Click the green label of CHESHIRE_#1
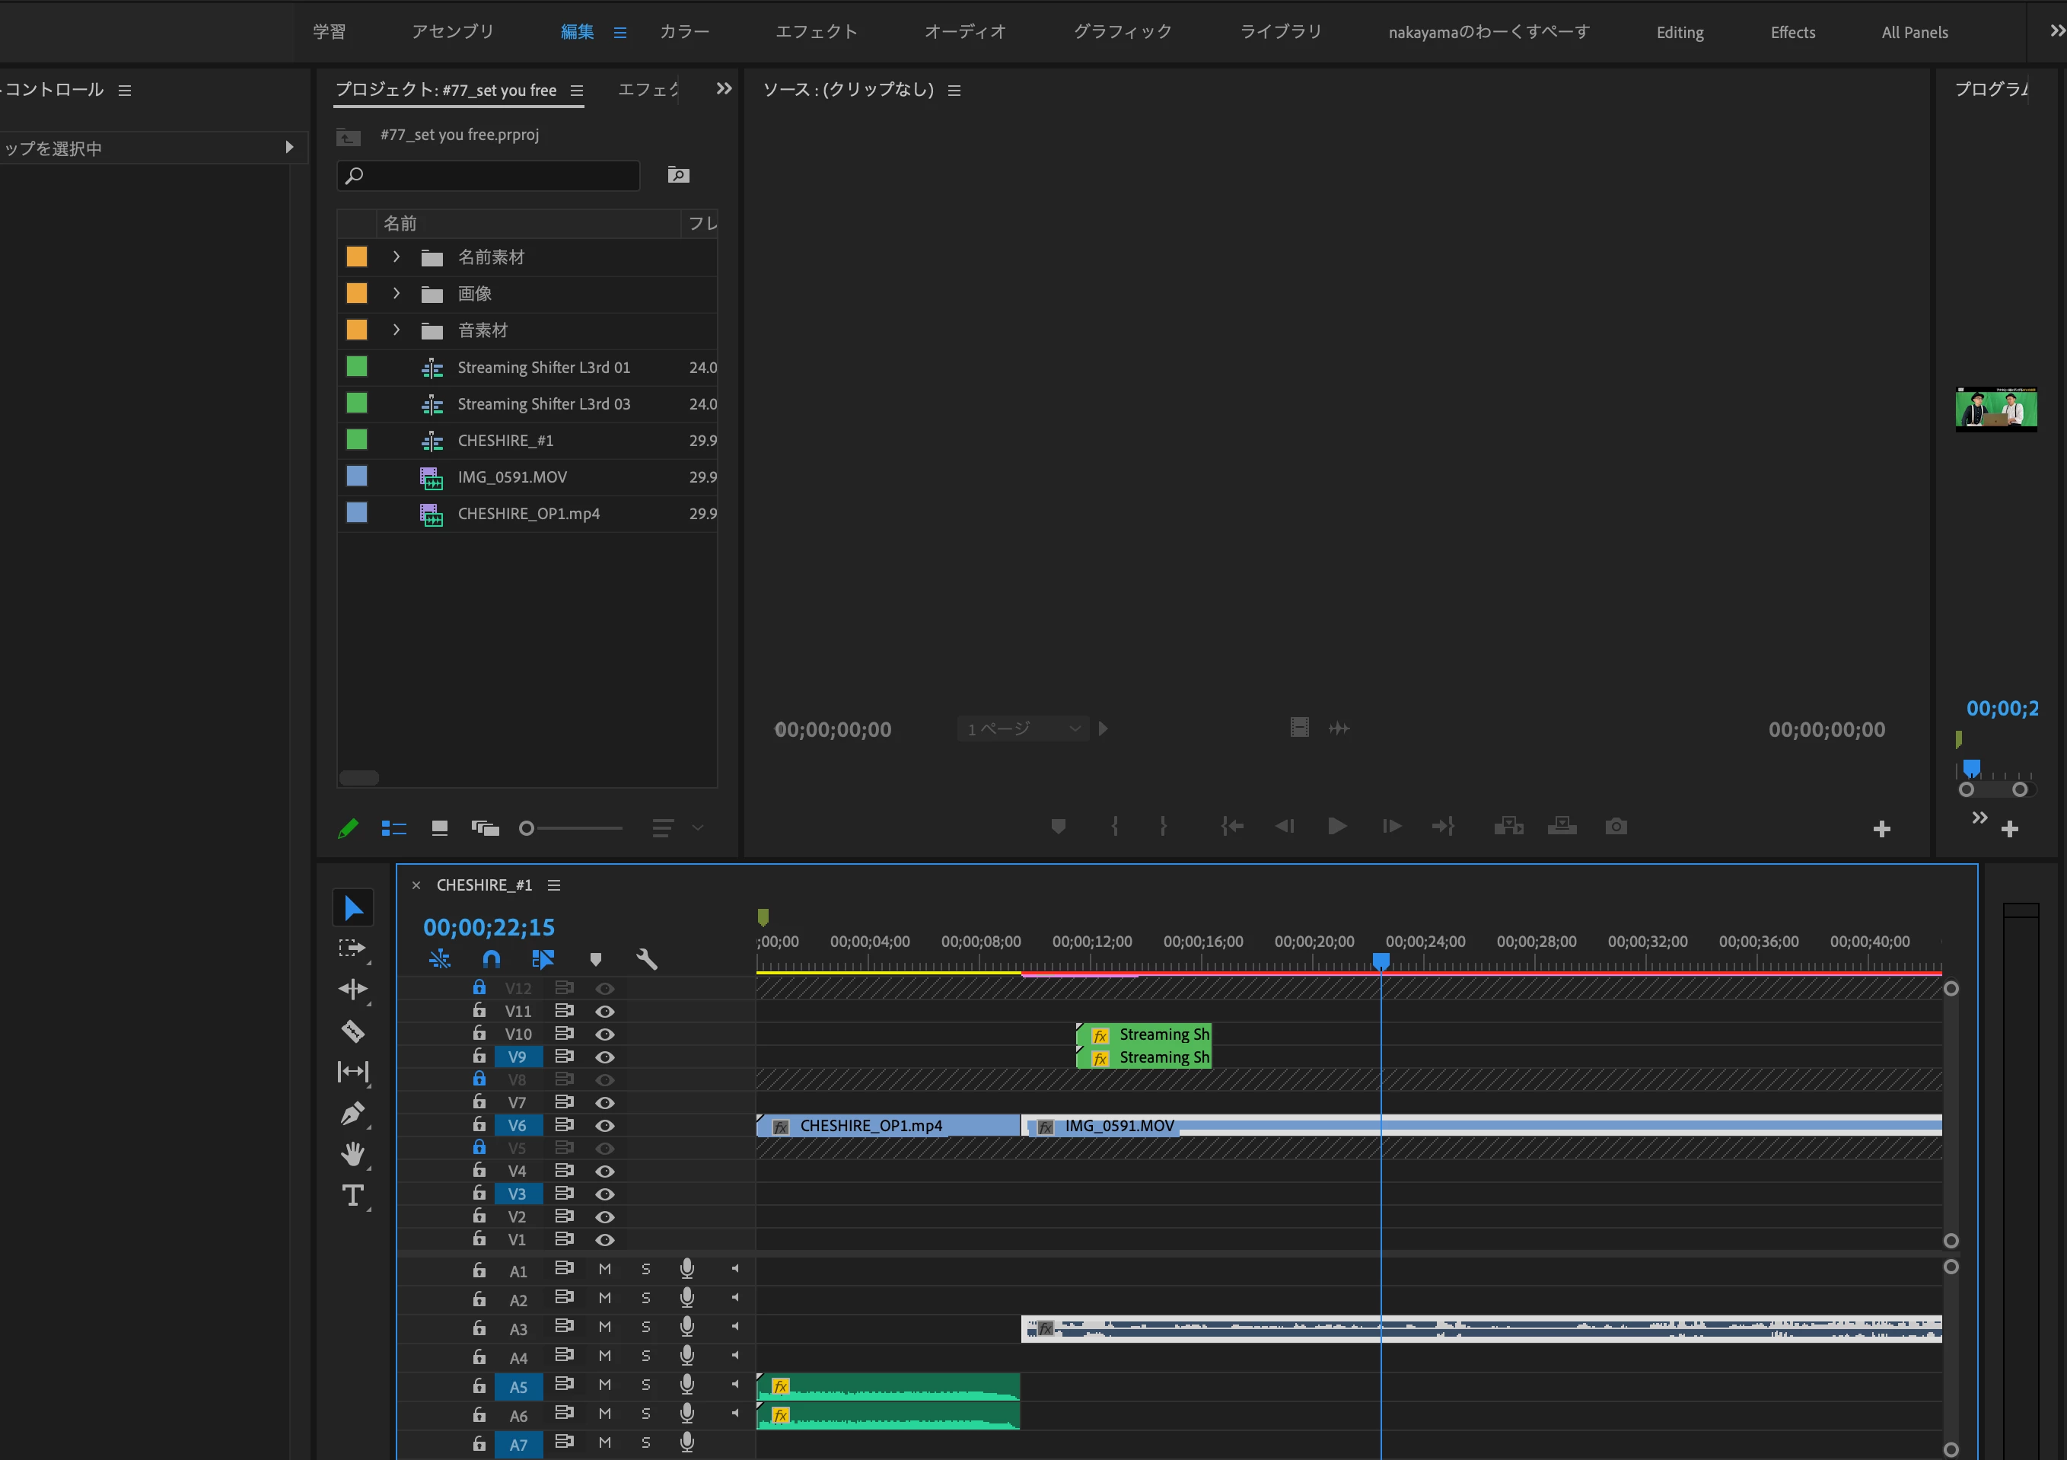 pyautogui.click(x=356, y=439)
